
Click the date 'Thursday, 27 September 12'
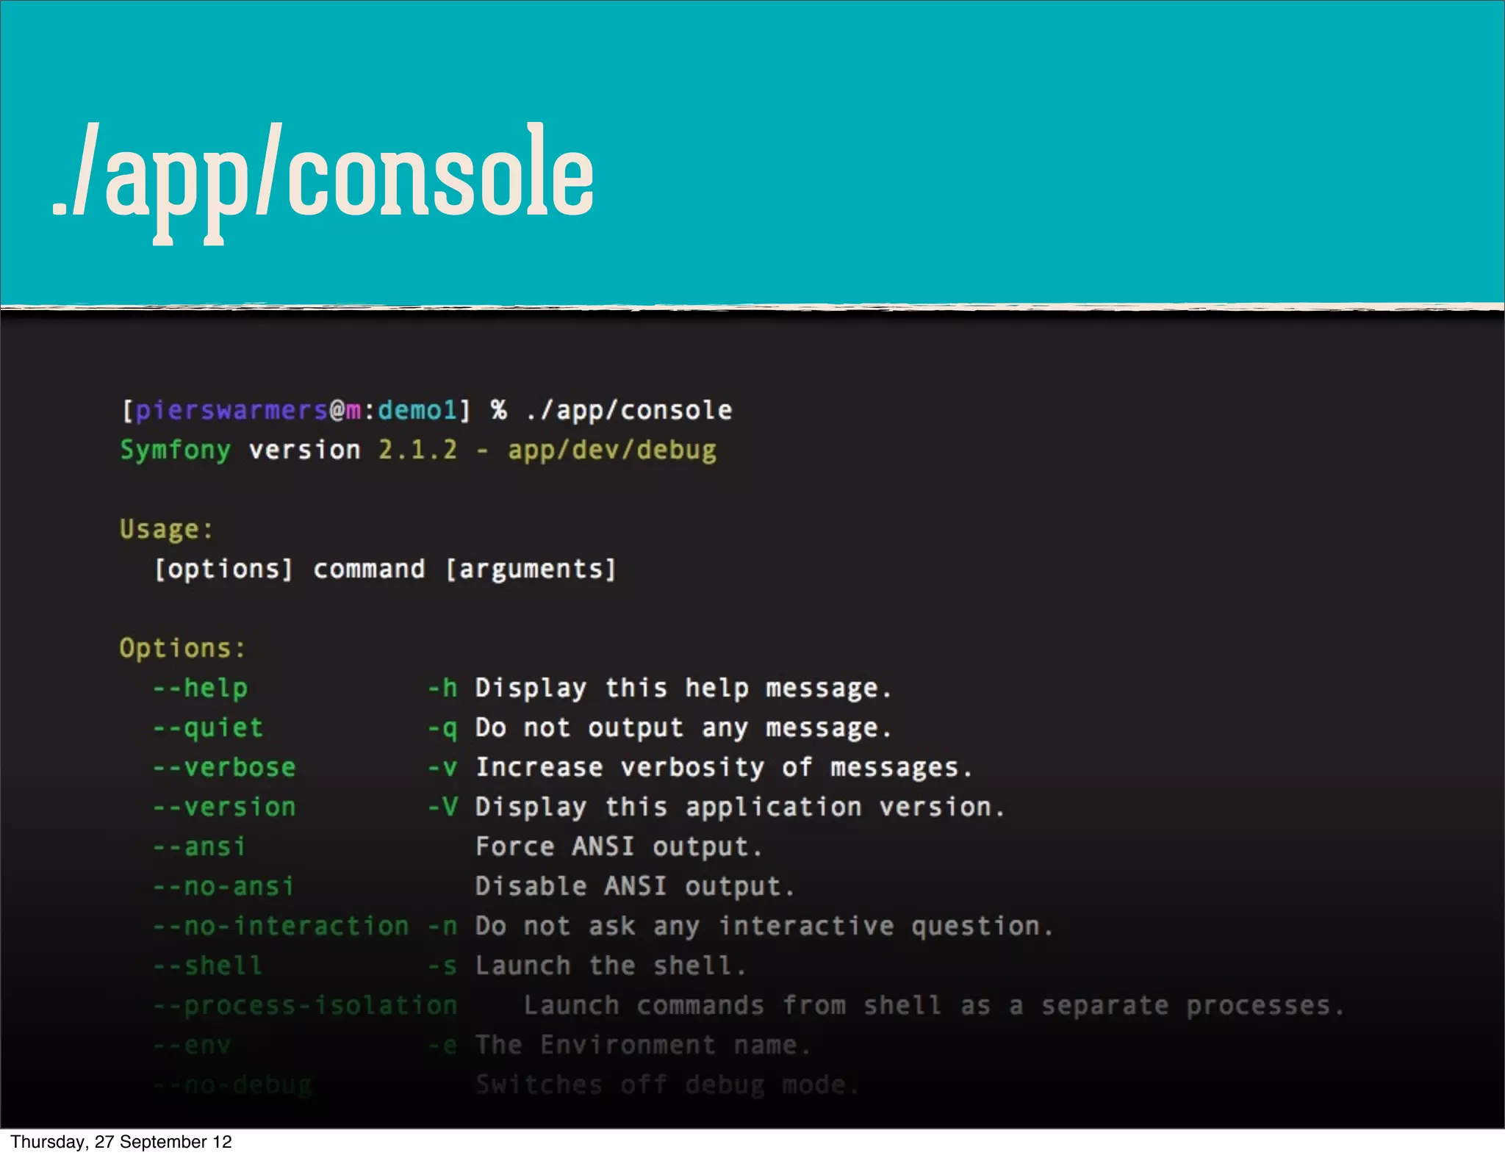(121, 1142)
